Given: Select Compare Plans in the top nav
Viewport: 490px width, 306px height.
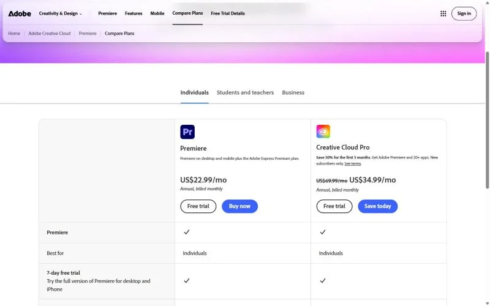Looking at the screenshot, I should coord(187,13).
